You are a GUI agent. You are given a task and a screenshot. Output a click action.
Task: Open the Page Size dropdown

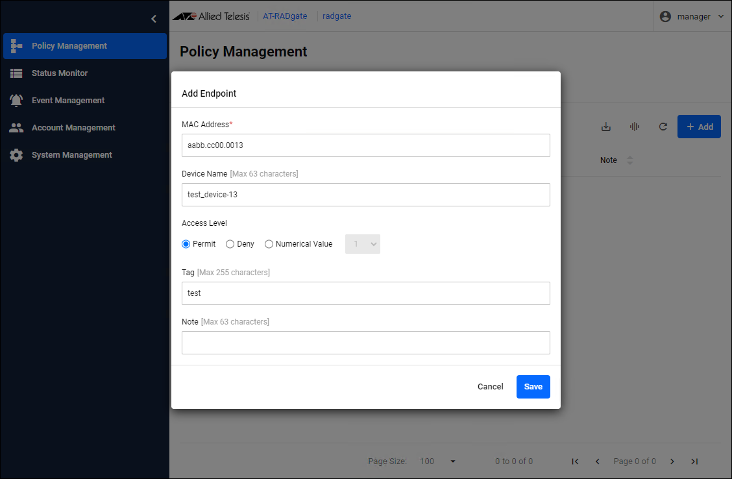[x=438, y=461]
